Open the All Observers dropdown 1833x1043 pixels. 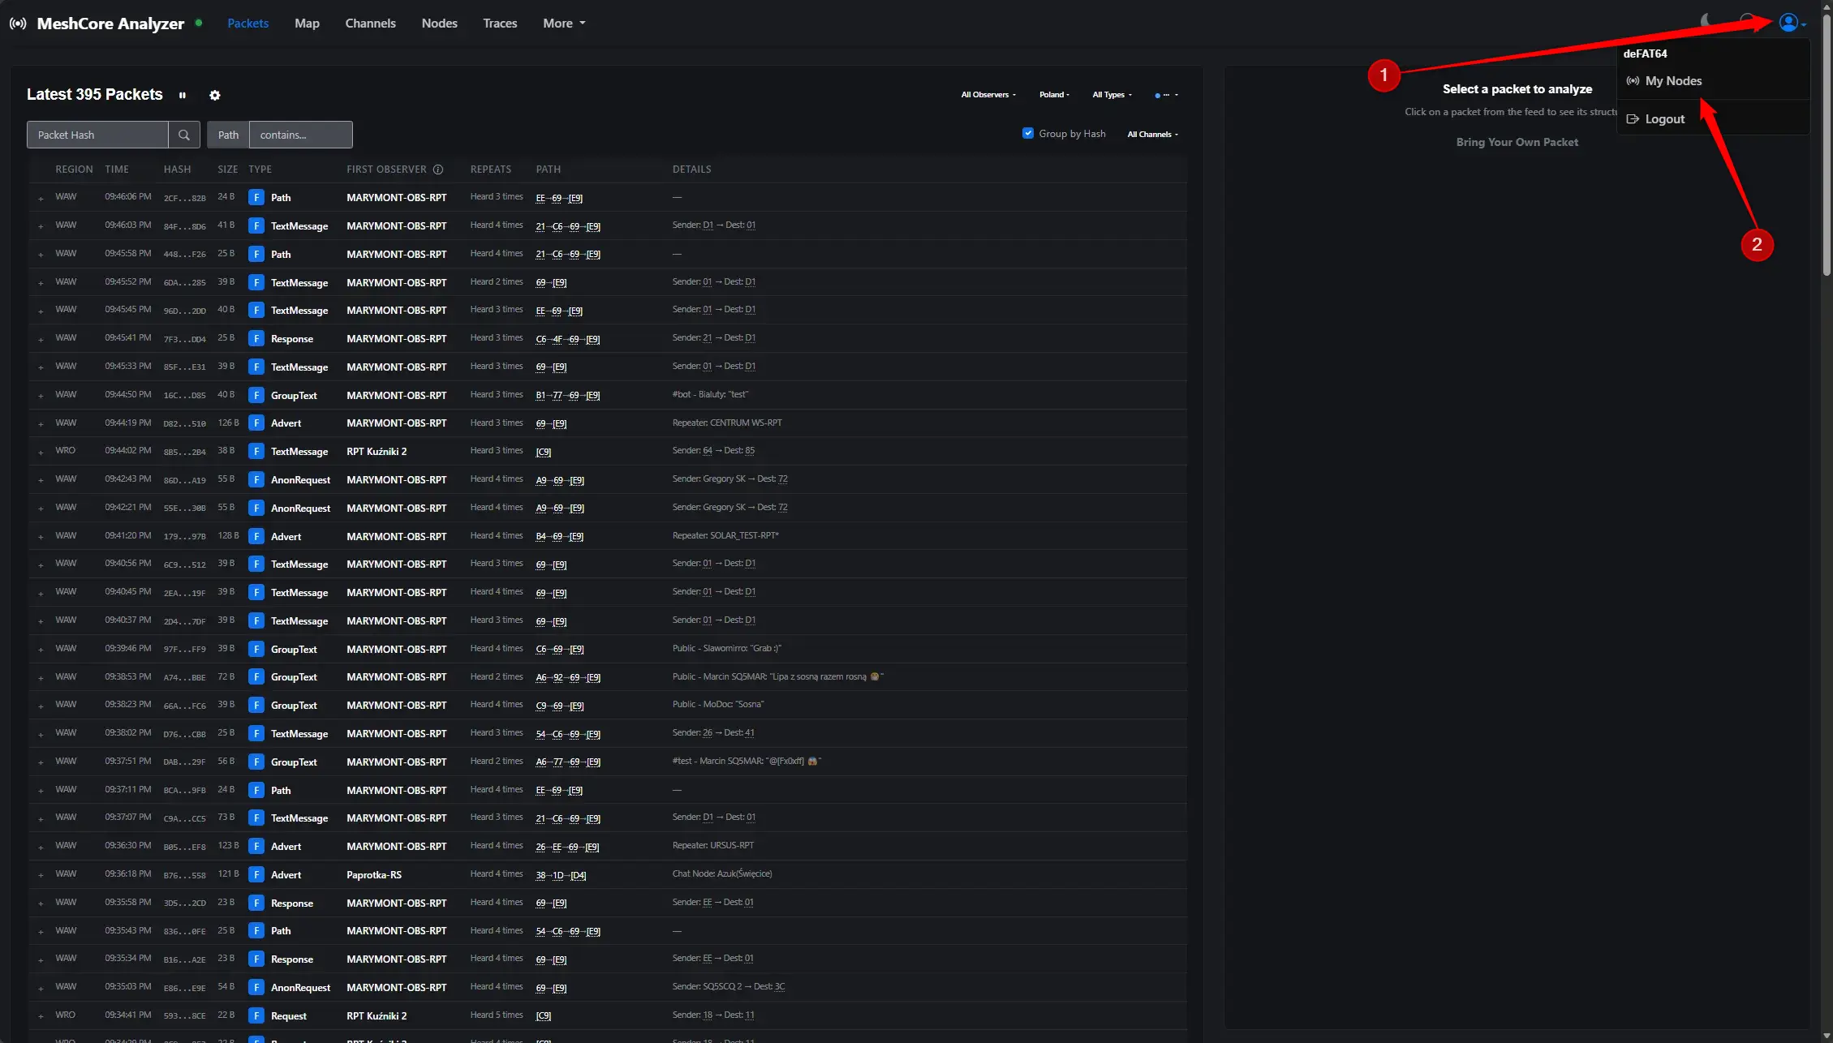[x=987, y=95]
